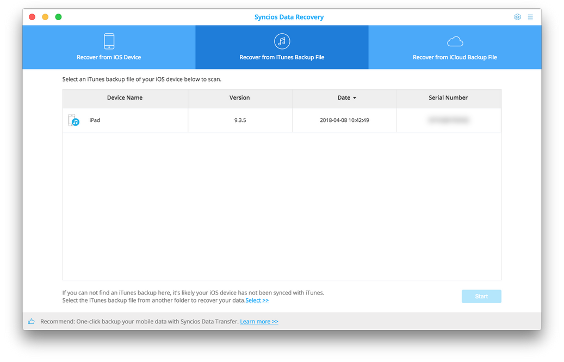
Task: Click the iOS device phone icon
Action: [109, 41]
